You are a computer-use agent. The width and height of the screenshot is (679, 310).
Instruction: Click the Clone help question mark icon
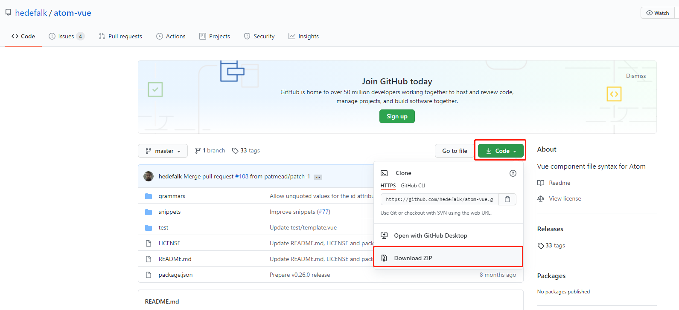[x=513, y=173]
